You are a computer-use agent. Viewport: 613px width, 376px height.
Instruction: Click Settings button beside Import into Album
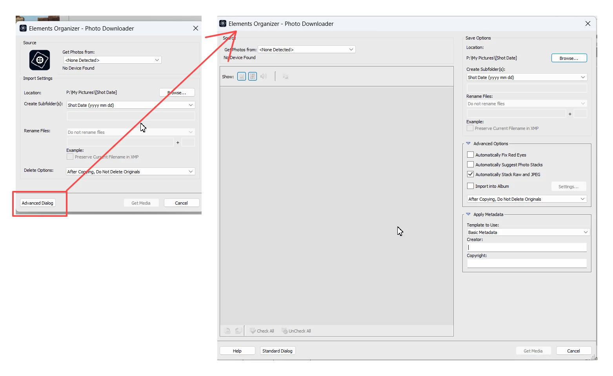click(569, 187)
